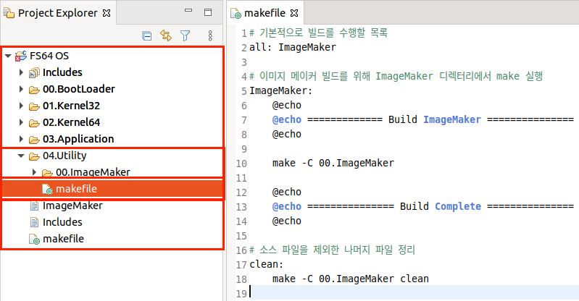Click the highlighted makefile's file icon
Screen dimensions: 579x301
(x=48, y=190)
